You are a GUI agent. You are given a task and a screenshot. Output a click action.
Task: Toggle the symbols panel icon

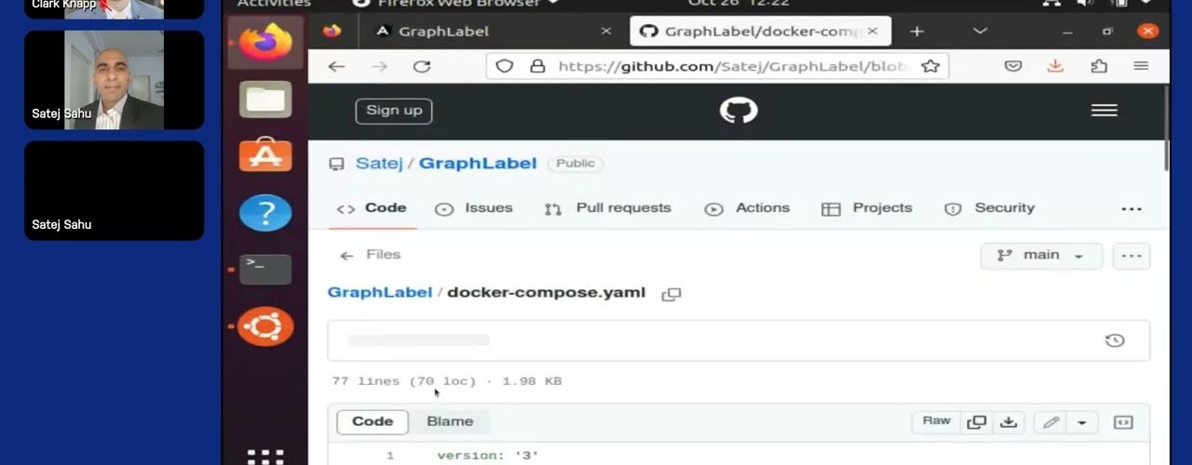pos(1123,422)
